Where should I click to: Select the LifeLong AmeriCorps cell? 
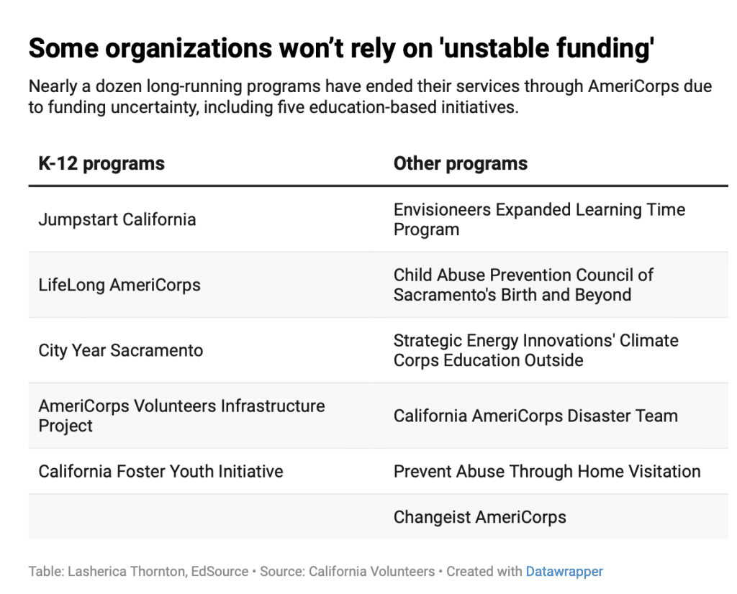tap(119, 285)
